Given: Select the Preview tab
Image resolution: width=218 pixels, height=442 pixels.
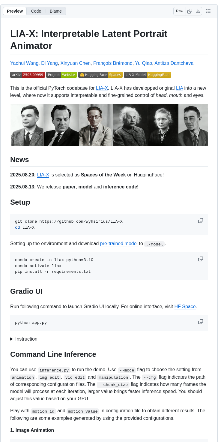Looking at the screenshot, I should point(15,11).
